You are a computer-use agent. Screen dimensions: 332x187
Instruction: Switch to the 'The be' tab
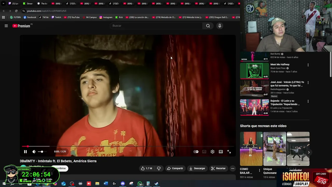tap(42, 4)
